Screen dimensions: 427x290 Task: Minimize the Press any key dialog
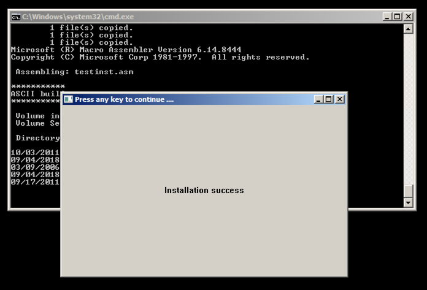click(x=318, y=99)
